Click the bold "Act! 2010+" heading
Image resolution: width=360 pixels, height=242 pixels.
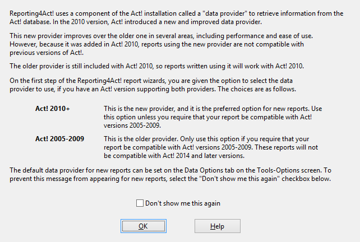pyautogui.click(x=53, y=109)
